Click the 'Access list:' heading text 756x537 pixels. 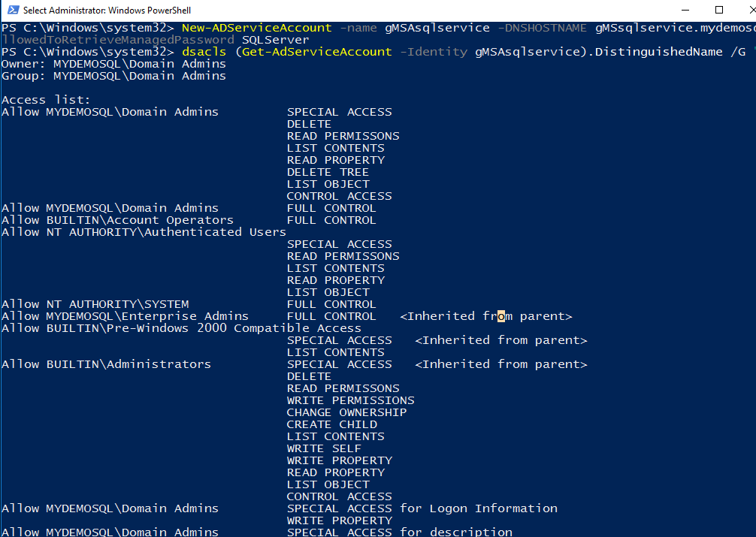point(46,100)
